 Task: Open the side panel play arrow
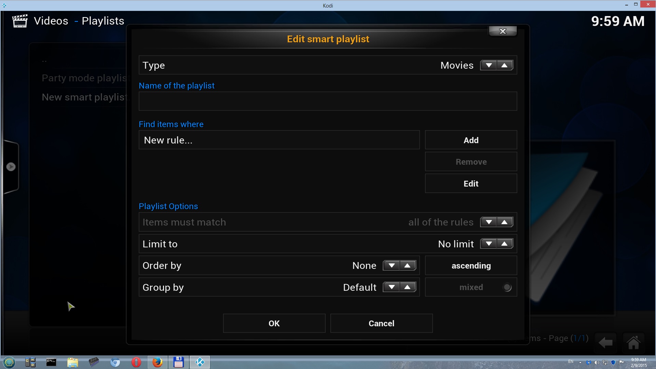[11, 167]
